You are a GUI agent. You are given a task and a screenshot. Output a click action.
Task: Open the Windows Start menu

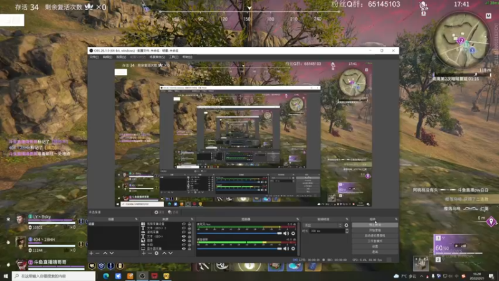tap(6, 276)
